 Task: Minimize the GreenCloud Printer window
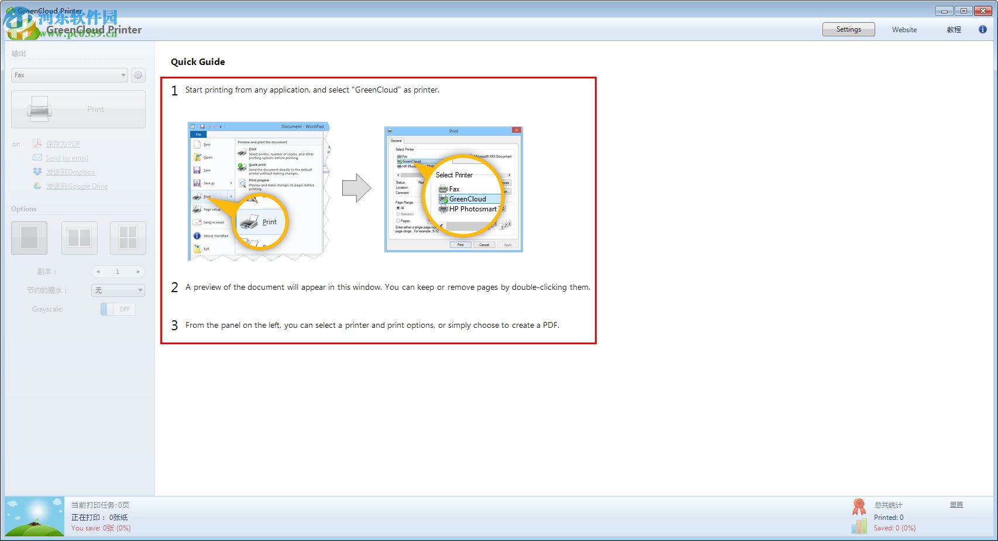pos(944,11)
